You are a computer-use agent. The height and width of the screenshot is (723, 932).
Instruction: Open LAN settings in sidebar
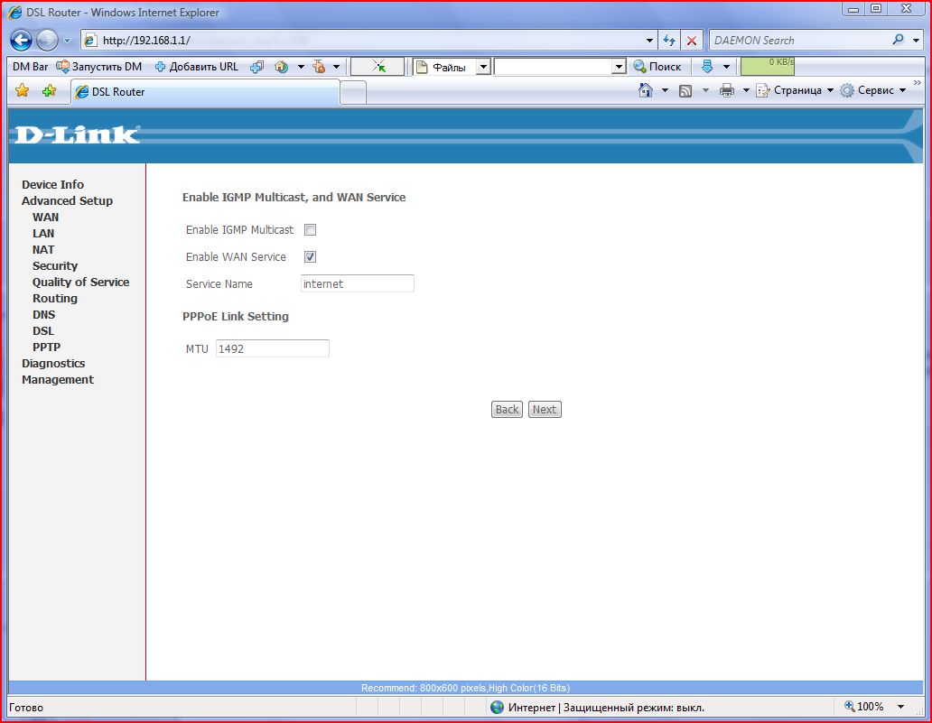(x=43, y=234)
